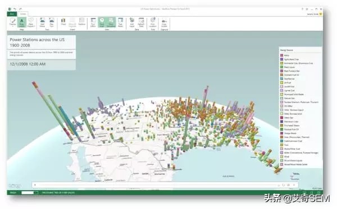337x209 pixels.
Task: Open the File tab
Action: tap(12, 14)
